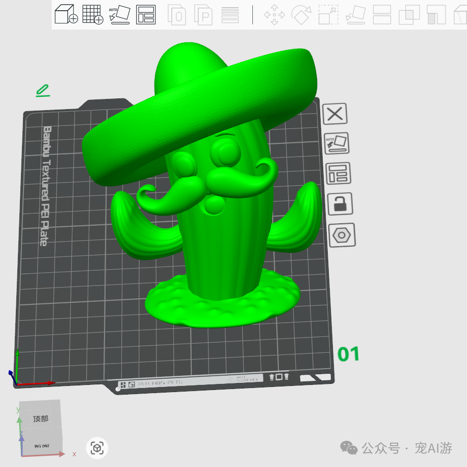Remove plate with the X icon
Viewport: 467px width, 467px height.
click(x=335, y=114)
